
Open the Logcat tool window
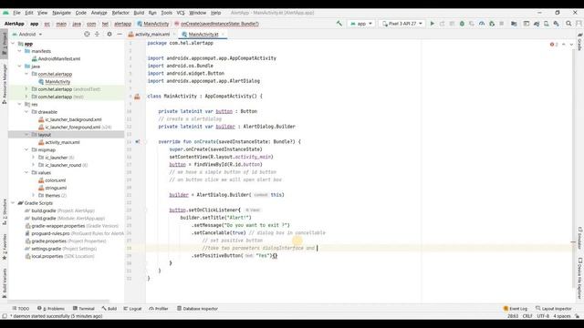point(132,309)
